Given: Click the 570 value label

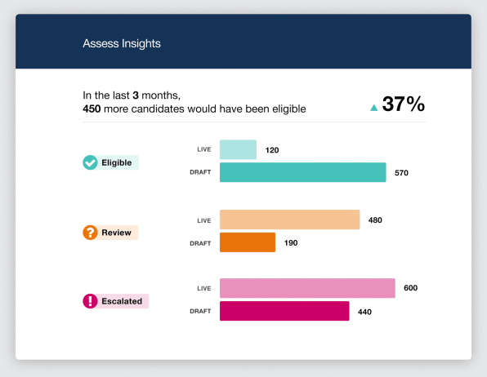Looking at the screenshot, I should (x=401, y=173).
